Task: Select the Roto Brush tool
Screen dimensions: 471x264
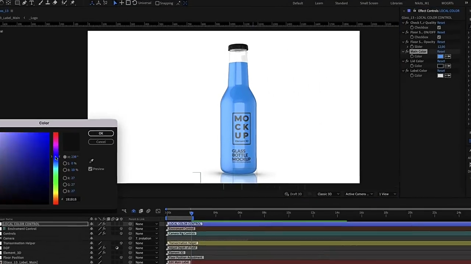Action: 64,3
